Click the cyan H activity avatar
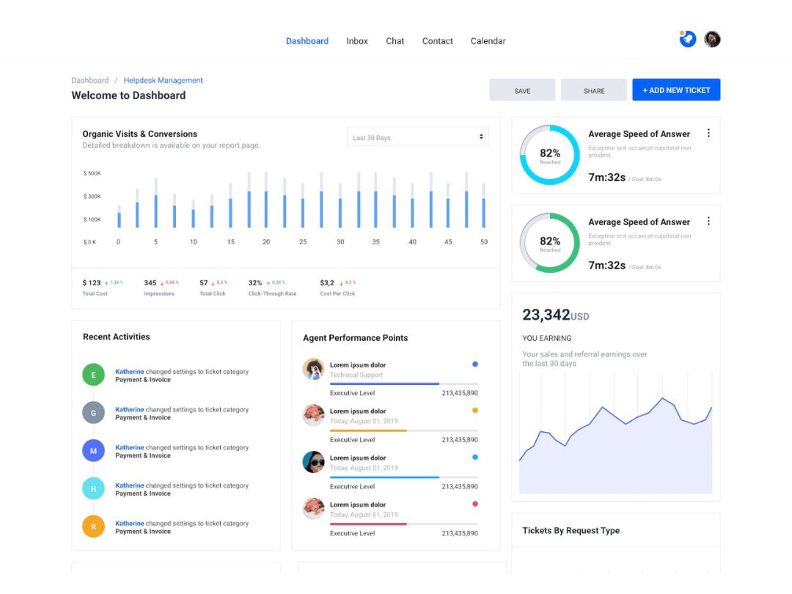Image resolution: width=792 pixels, height=594 pixels. tap(93, 488)
